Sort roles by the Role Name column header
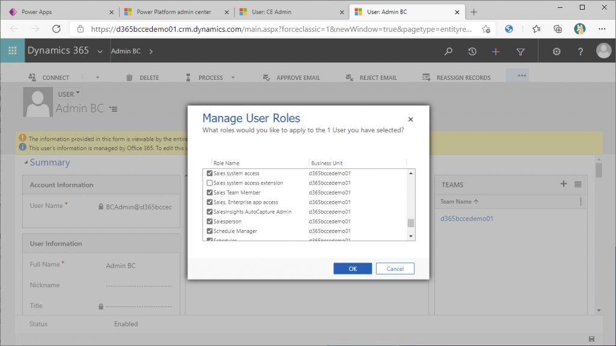 226,163
